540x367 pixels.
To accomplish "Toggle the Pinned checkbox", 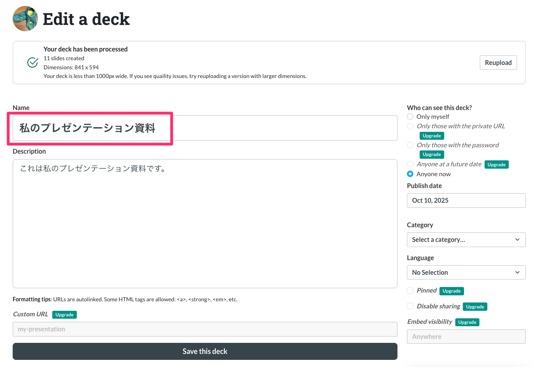I will [410, 291].
